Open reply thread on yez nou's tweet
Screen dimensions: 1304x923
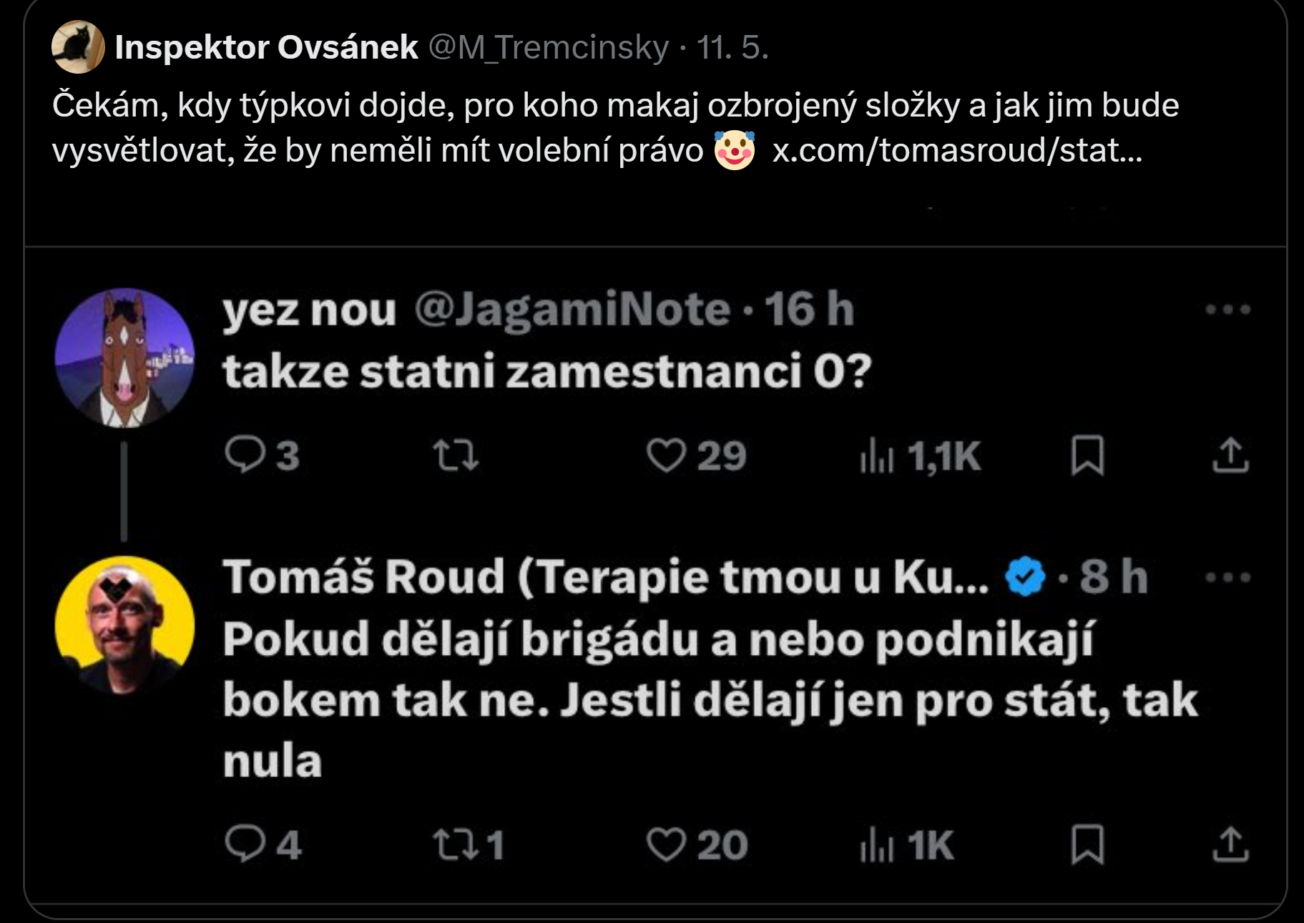tap(245, 455)
